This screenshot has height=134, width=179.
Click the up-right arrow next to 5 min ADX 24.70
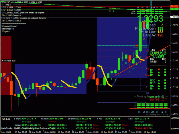(35, 119)
